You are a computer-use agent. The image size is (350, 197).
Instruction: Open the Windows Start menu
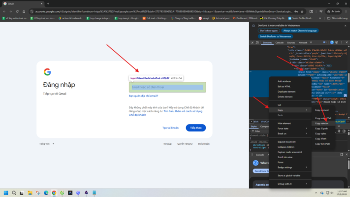coord(6,193)
